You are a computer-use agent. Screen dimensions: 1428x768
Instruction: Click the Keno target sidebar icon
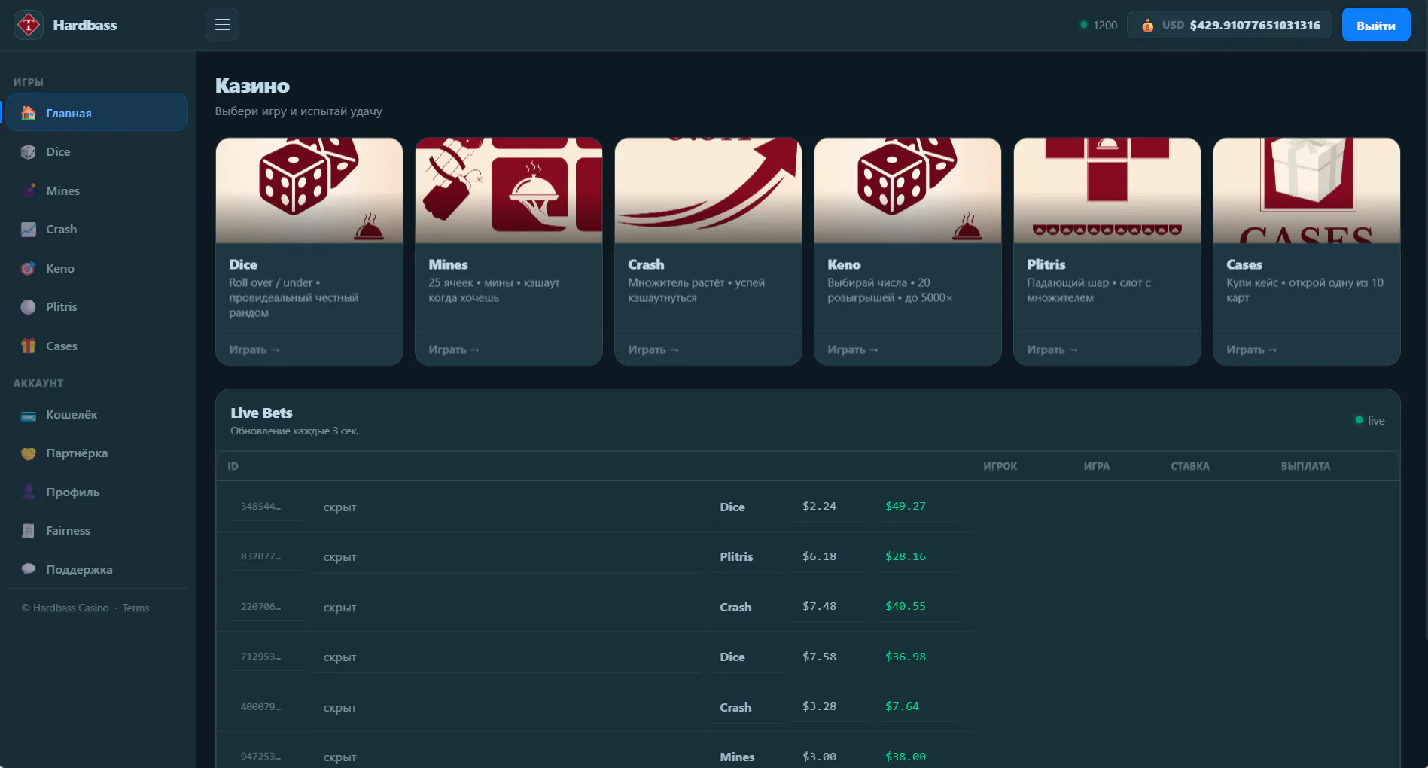point(29,268)
